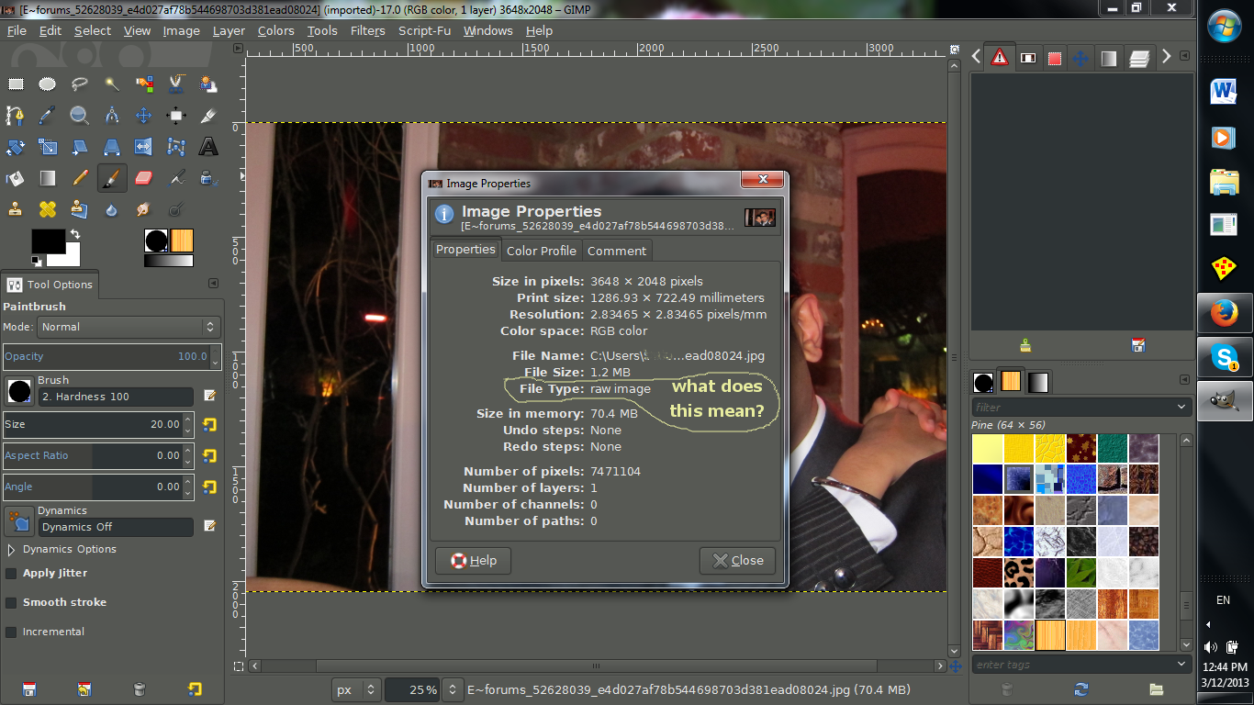This screenshot has width=1254, height=705.
Task: Select the Text tool
Action: (207, 147)
